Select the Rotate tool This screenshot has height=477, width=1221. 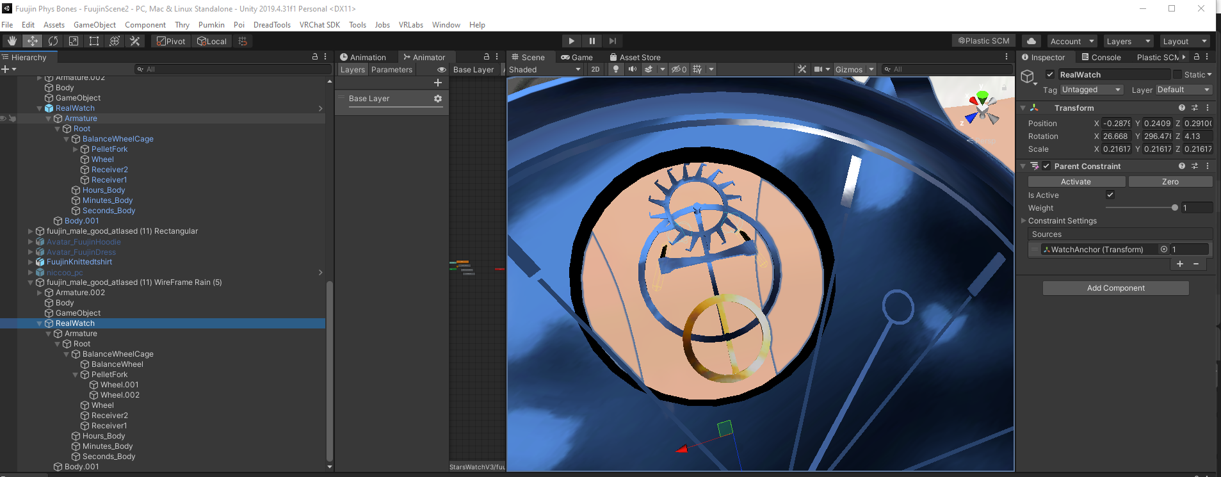click(53, 41)
